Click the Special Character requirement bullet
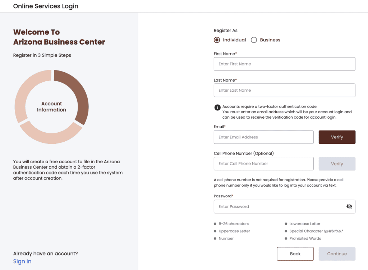Screen dimensions: 368x270 [x=286, y=231]
